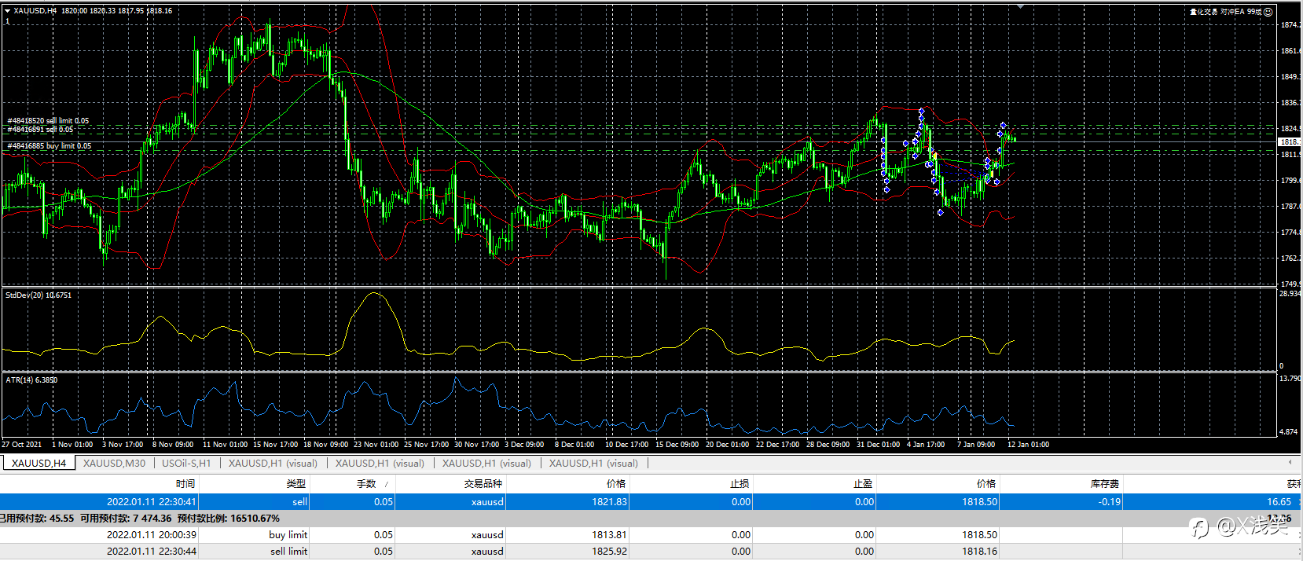Open the USOil-S,H1 chart tab
The width and height of the screenshot is (1303, 561).
pos(186,463)
